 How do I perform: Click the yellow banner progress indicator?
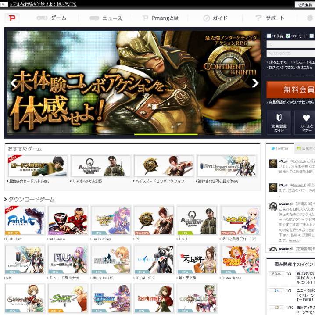point(166,134)
